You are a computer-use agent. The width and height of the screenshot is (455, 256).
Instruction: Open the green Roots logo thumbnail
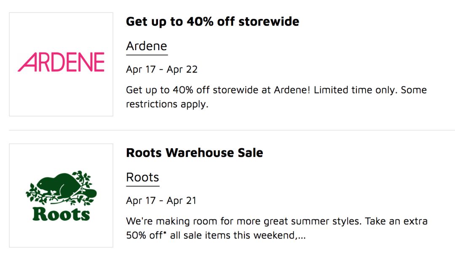coord(61,195)
